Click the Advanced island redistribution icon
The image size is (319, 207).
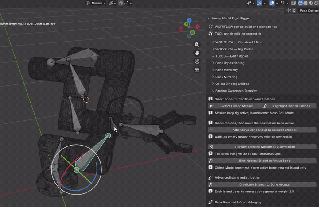point(210,177)
